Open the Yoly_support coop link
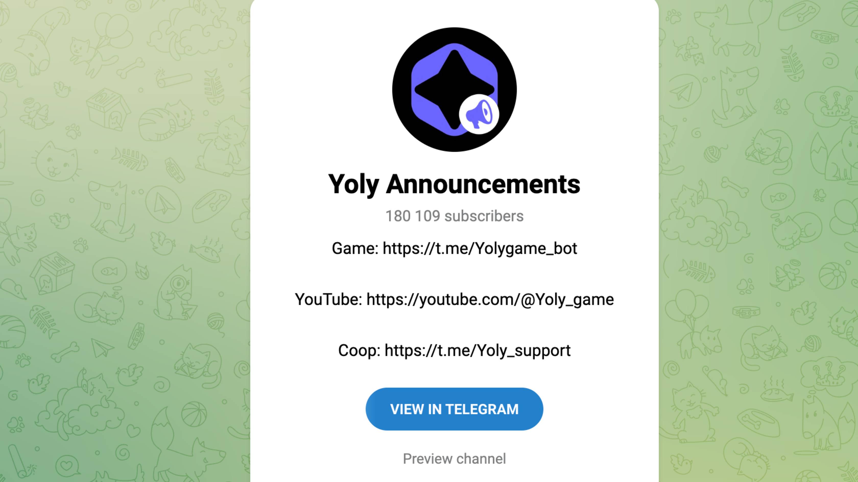 click(x=478, y=351)
